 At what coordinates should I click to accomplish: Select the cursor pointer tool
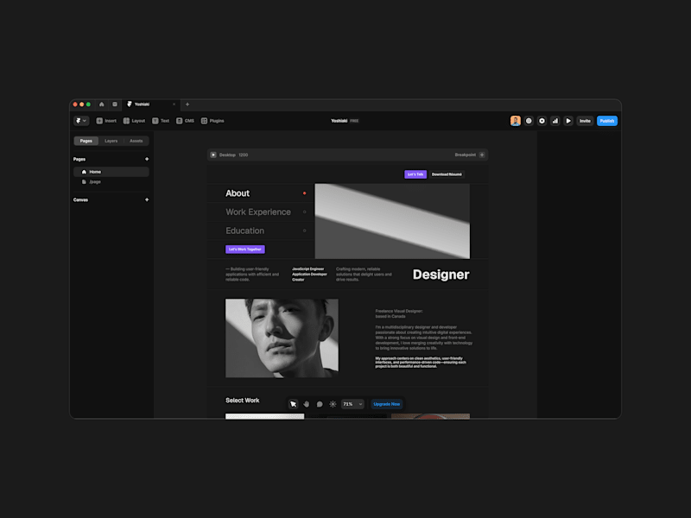click(293, 404)
